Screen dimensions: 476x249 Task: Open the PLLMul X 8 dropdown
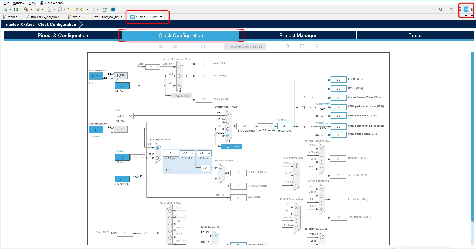pos(187,153)
